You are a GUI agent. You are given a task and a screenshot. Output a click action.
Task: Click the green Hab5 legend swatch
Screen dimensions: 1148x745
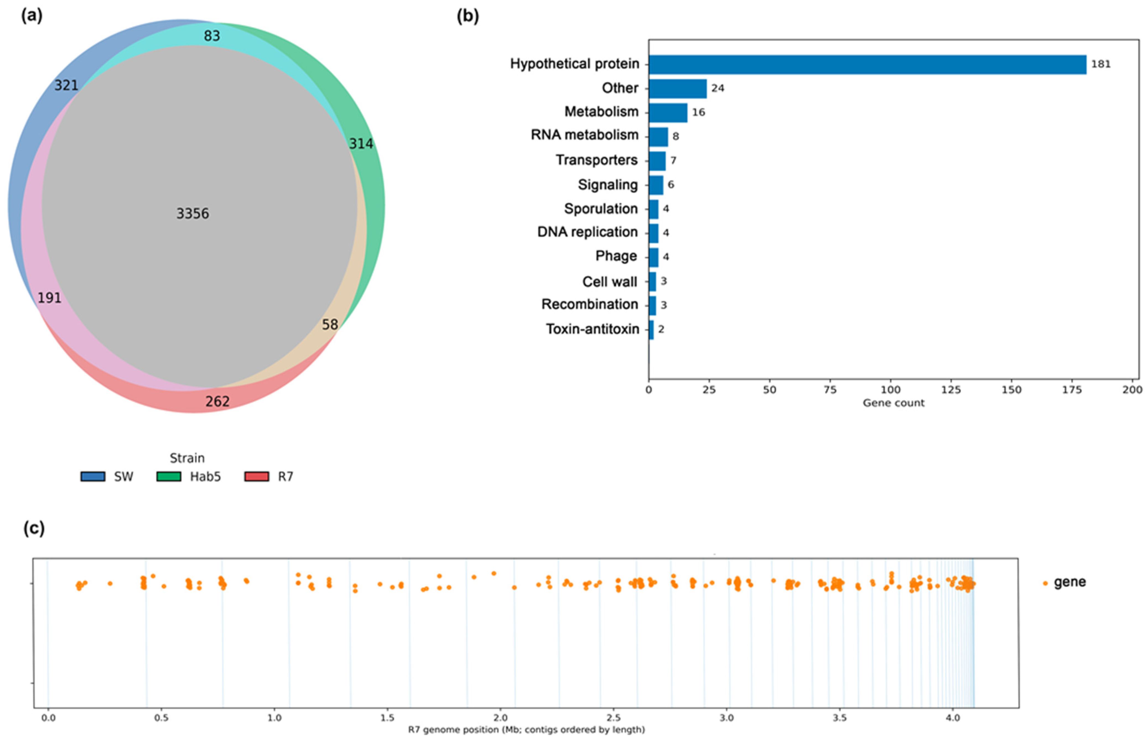[x=169, y=477]
